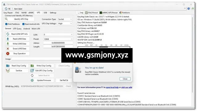The height and width of the screenshot is (111, 197).
Task: Click the RPMB Key Check button
Action: [68, 86]
